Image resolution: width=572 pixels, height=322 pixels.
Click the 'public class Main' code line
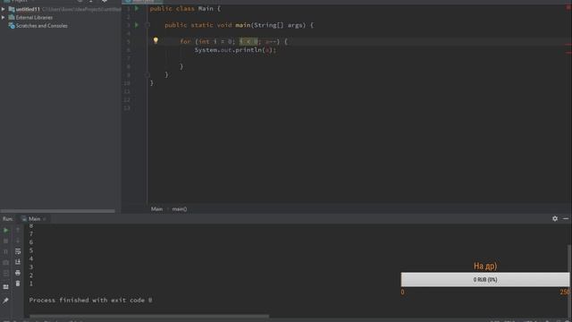tap(185, 8)
